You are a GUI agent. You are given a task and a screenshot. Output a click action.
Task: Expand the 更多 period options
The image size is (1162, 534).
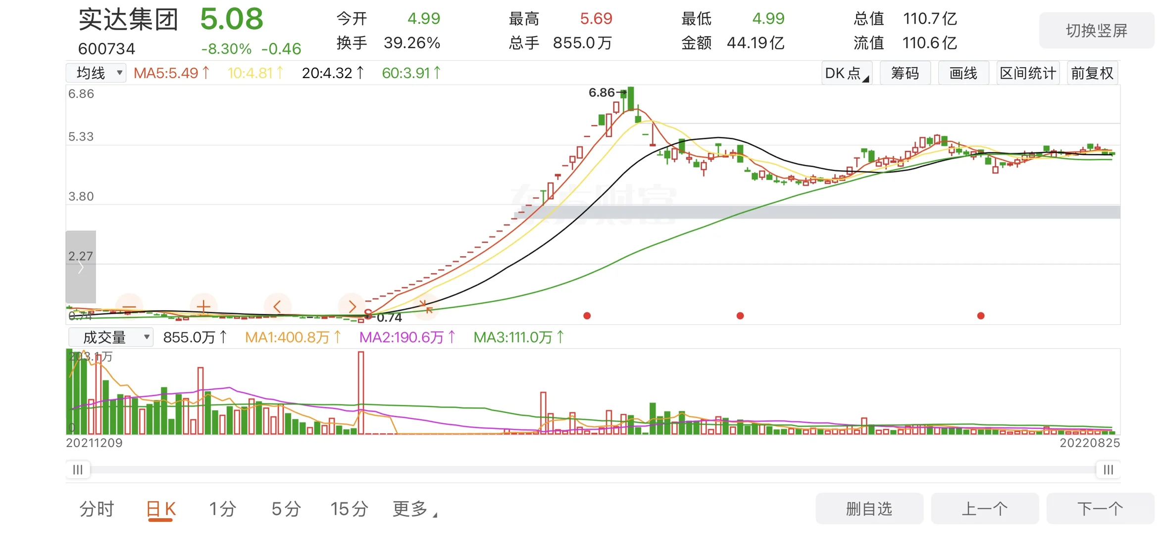pyautogui.click(x=414, y=508)
